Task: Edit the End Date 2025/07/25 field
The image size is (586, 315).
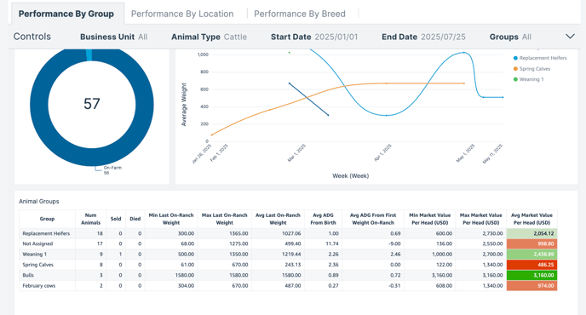Action: 423,37
